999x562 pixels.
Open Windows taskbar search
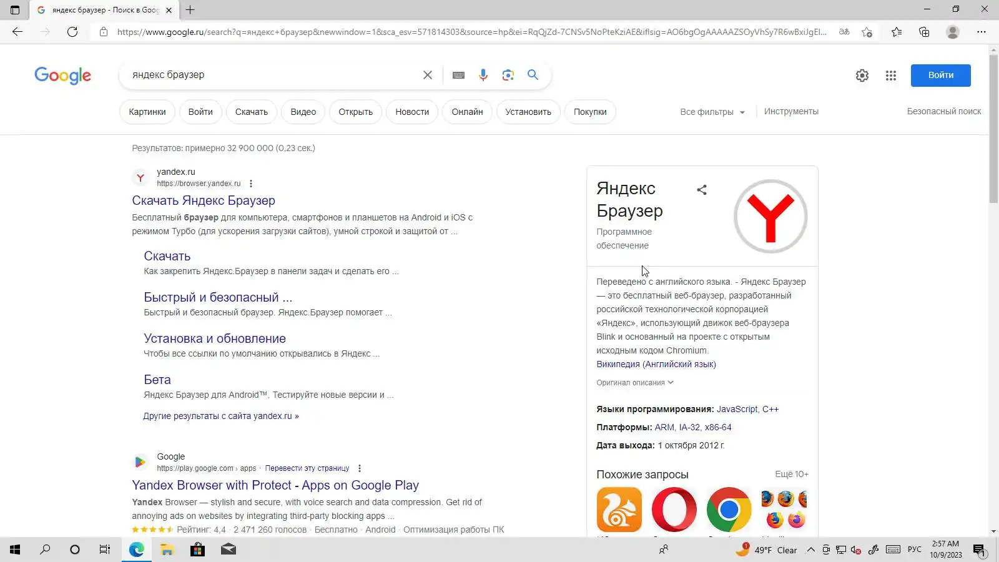tap(45, 550)
